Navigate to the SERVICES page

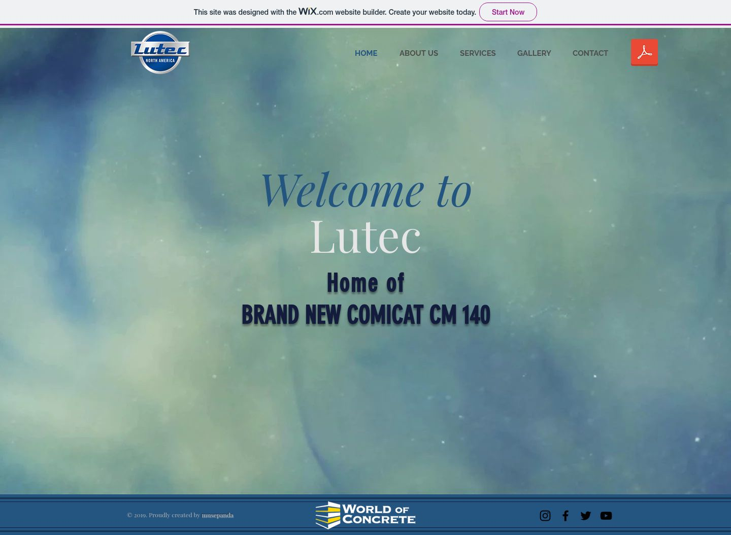point(478,53)
